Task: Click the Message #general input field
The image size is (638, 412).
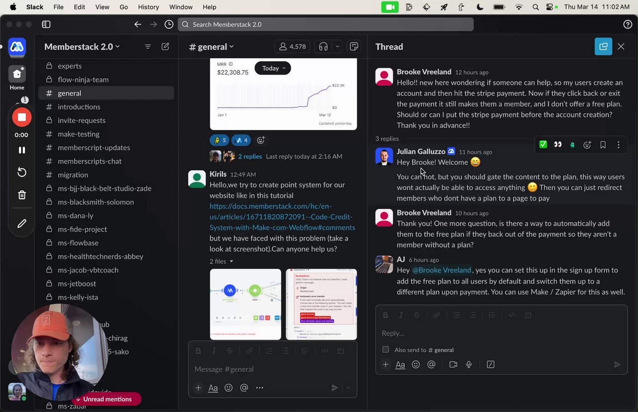Action: click(273, 369)
